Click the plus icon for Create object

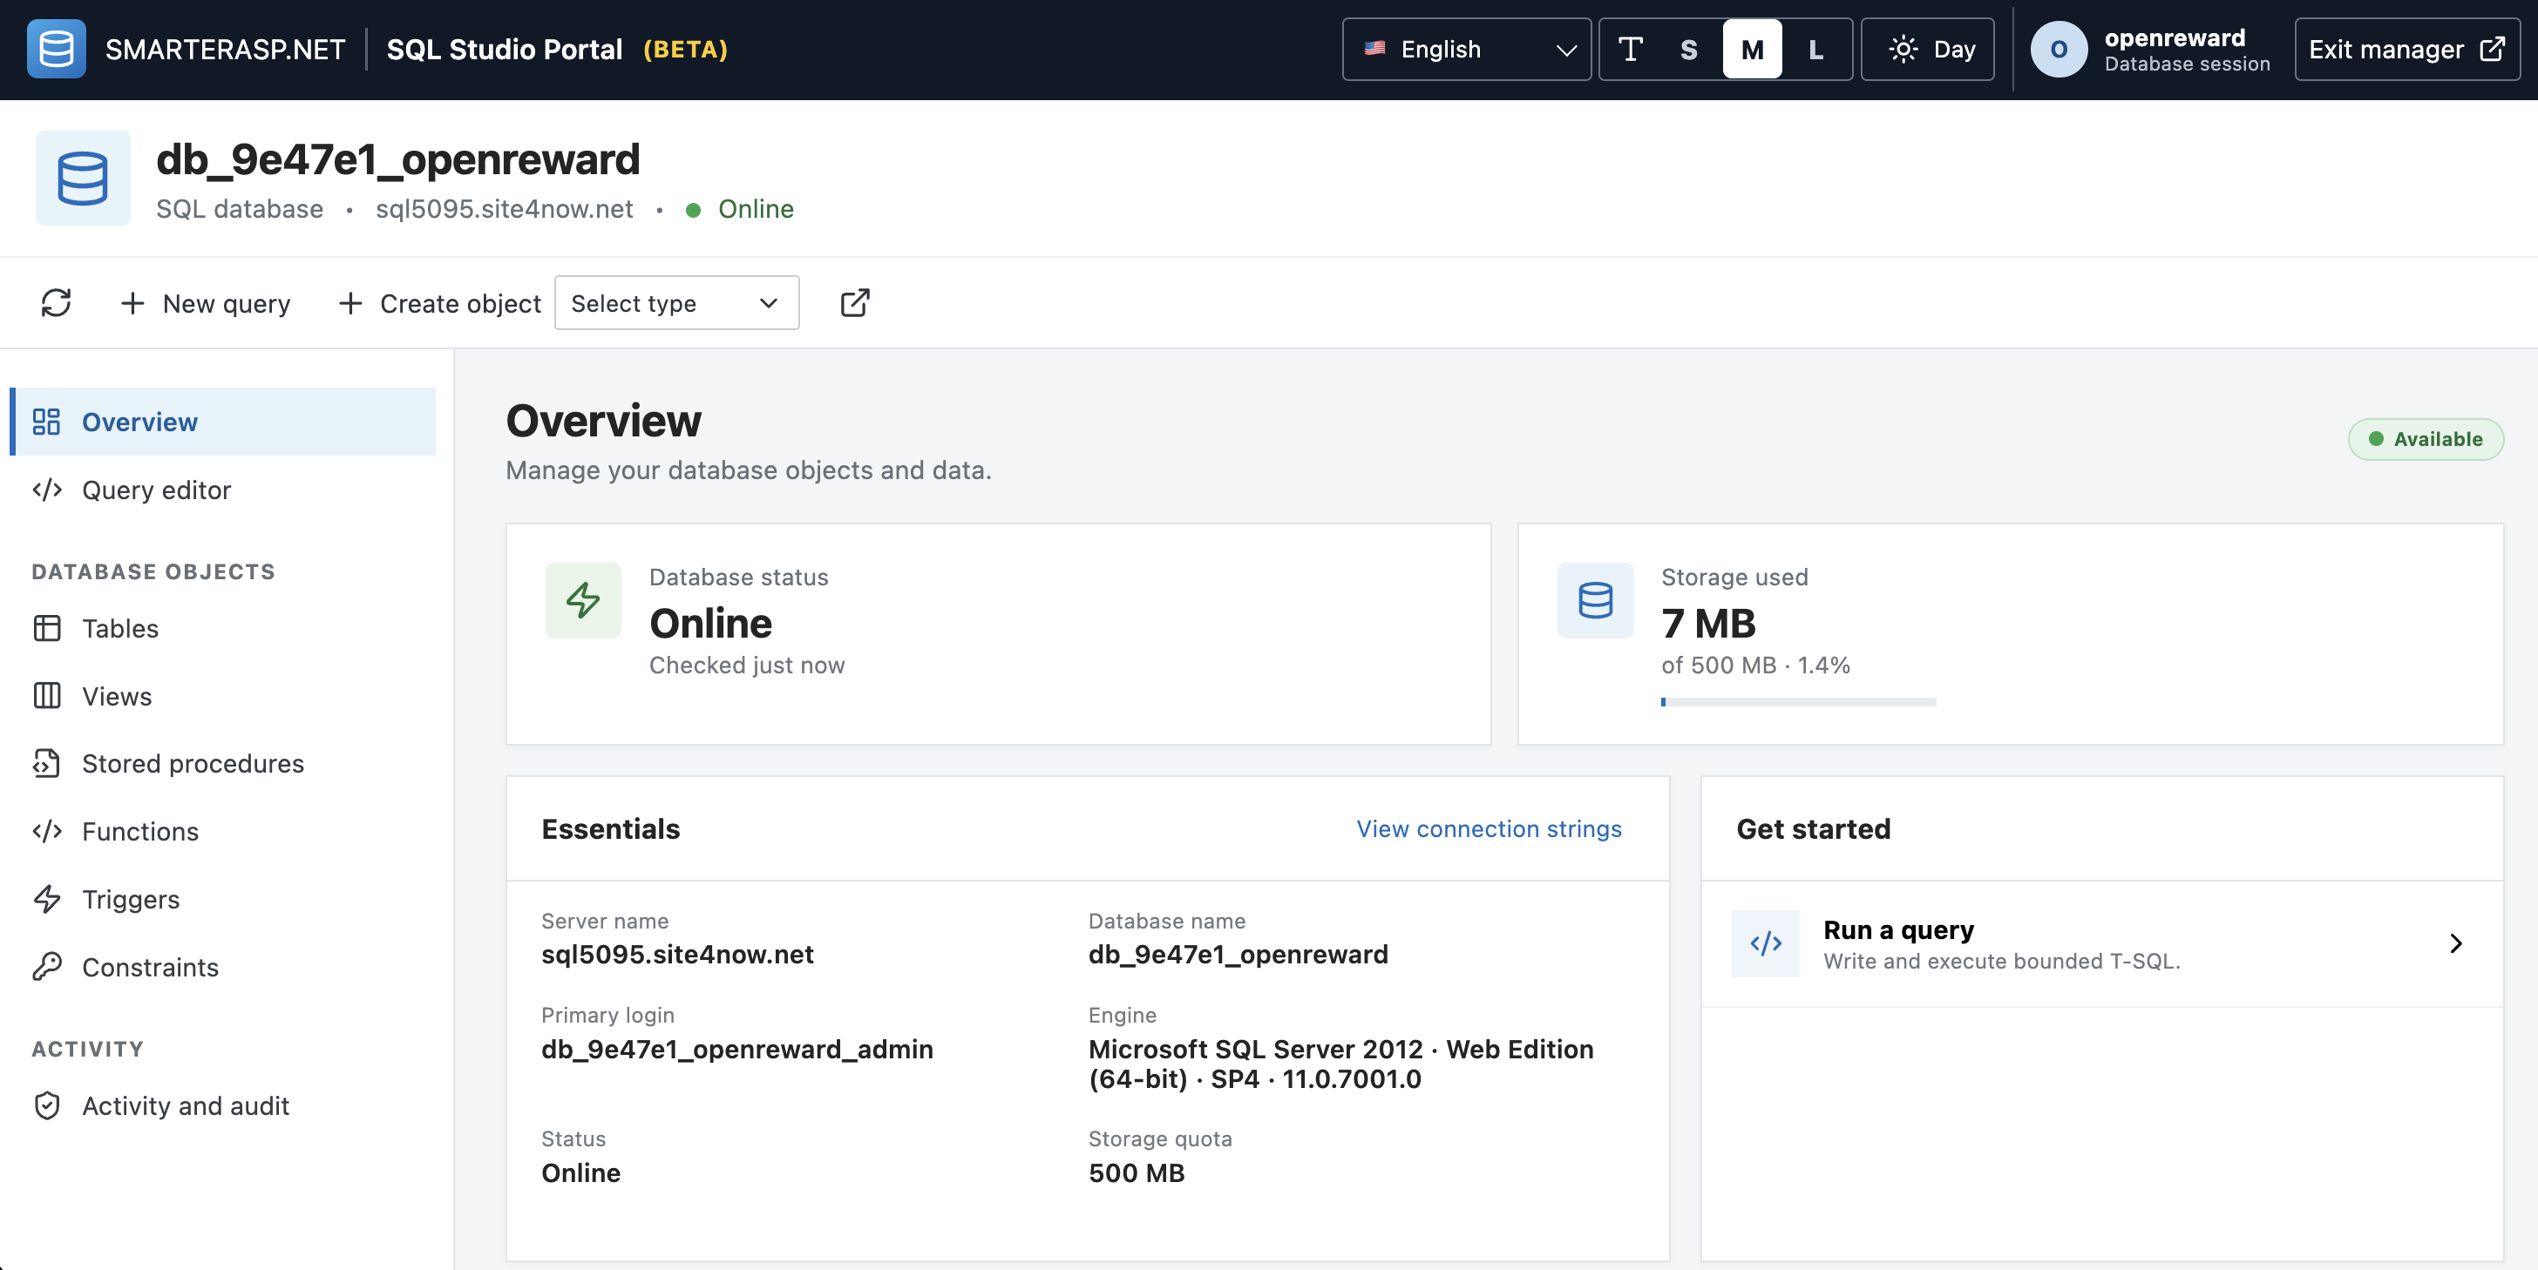pos(349,303)
